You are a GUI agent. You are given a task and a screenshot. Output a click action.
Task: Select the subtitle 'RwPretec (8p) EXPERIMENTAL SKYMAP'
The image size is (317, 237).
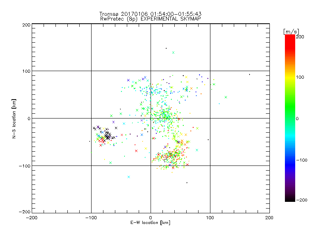point(150,19)
